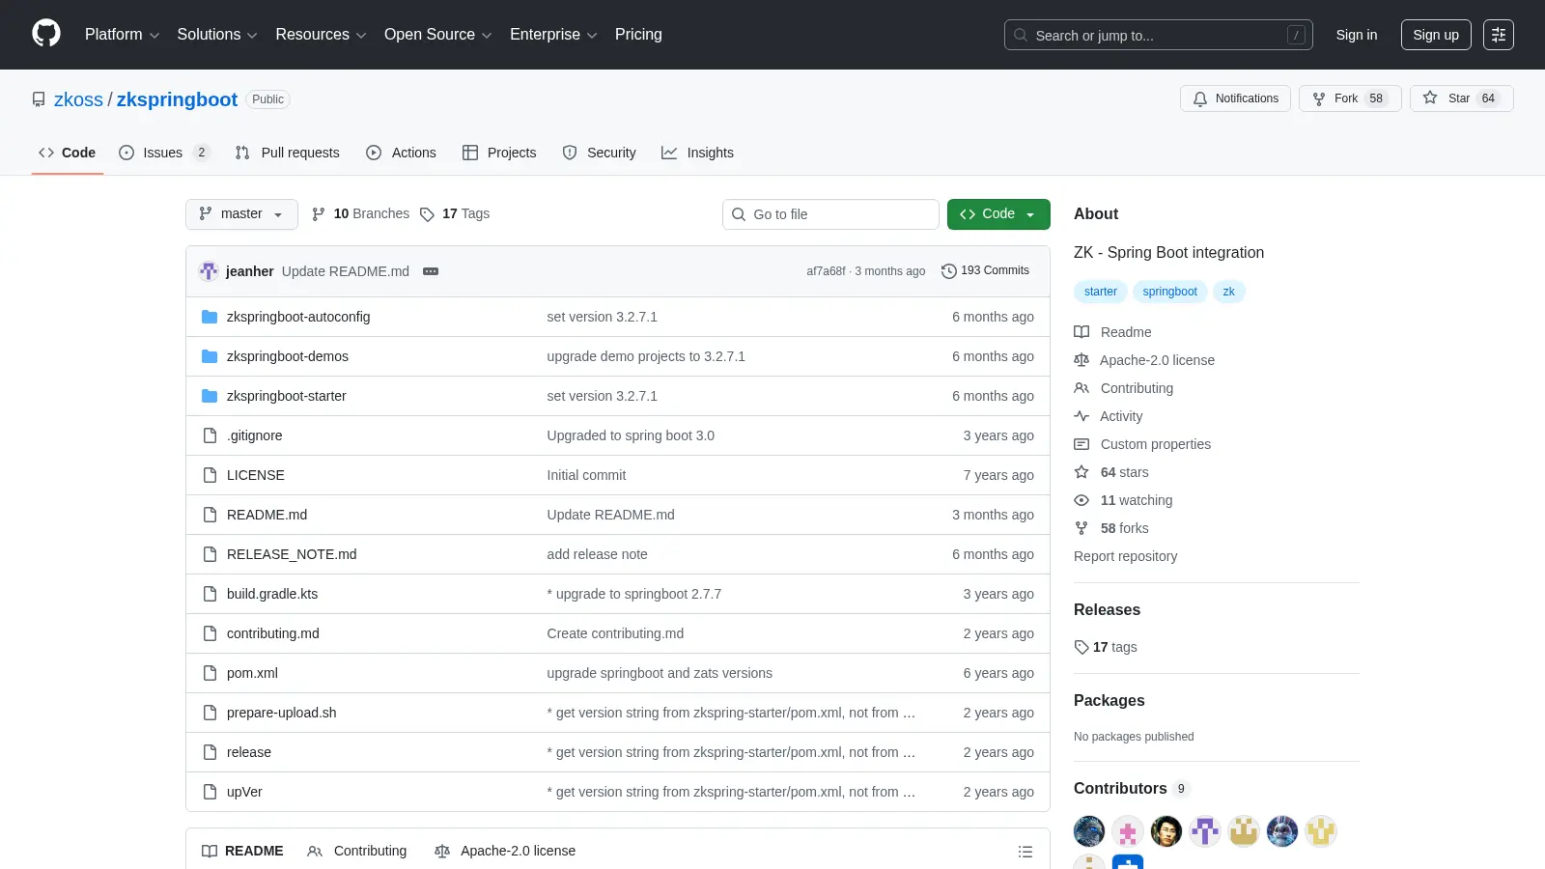Viewport: 1545px width, 869px height.
Task: Expand the green Code dropdown button
Action: [998, 214]
